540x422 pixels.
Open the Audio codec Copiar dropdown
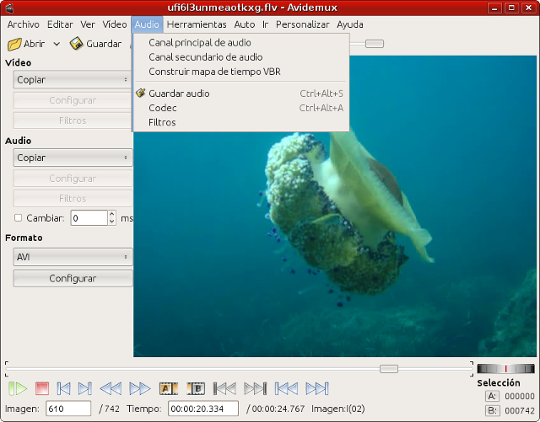(73, 158)
